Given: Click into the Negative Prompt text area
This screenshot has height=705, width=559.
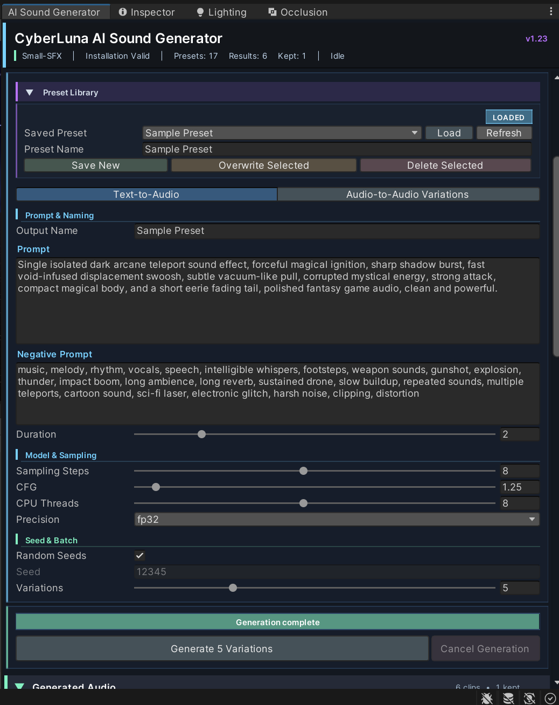Looking at the screenshot, I should pyautogui.click(x=278, y=393).
